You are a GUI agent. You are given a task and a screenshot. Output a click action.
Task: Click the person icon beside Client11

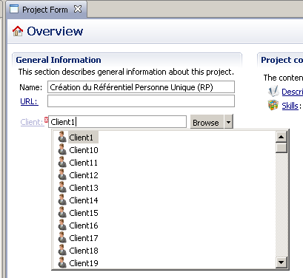(62, 162)
